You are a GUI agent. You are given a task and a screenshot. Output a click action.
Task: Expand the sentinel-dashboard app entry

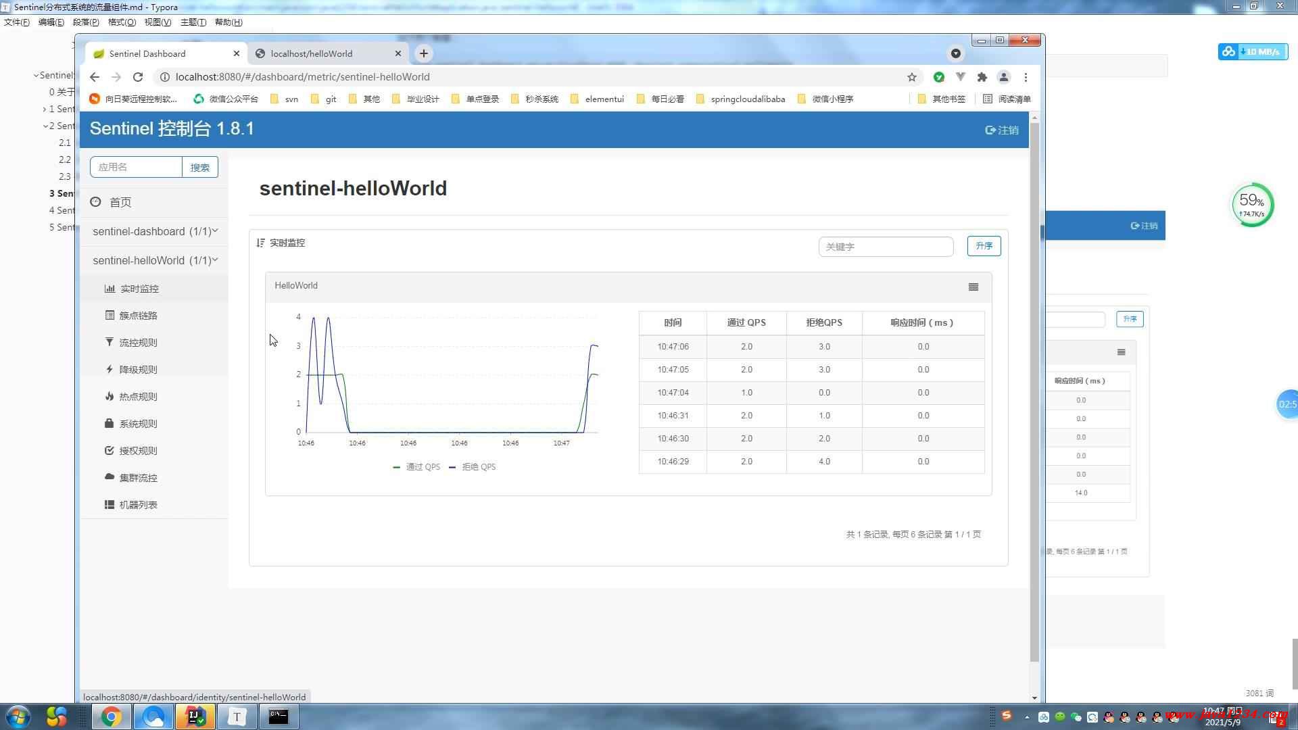point(155,231)
